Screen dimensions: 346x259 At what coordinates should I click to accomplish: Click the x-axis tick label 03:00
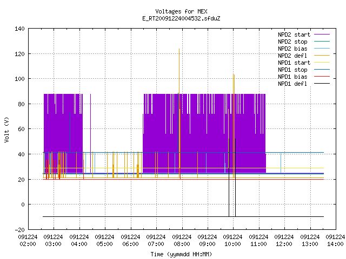click(x=53, y=244)
